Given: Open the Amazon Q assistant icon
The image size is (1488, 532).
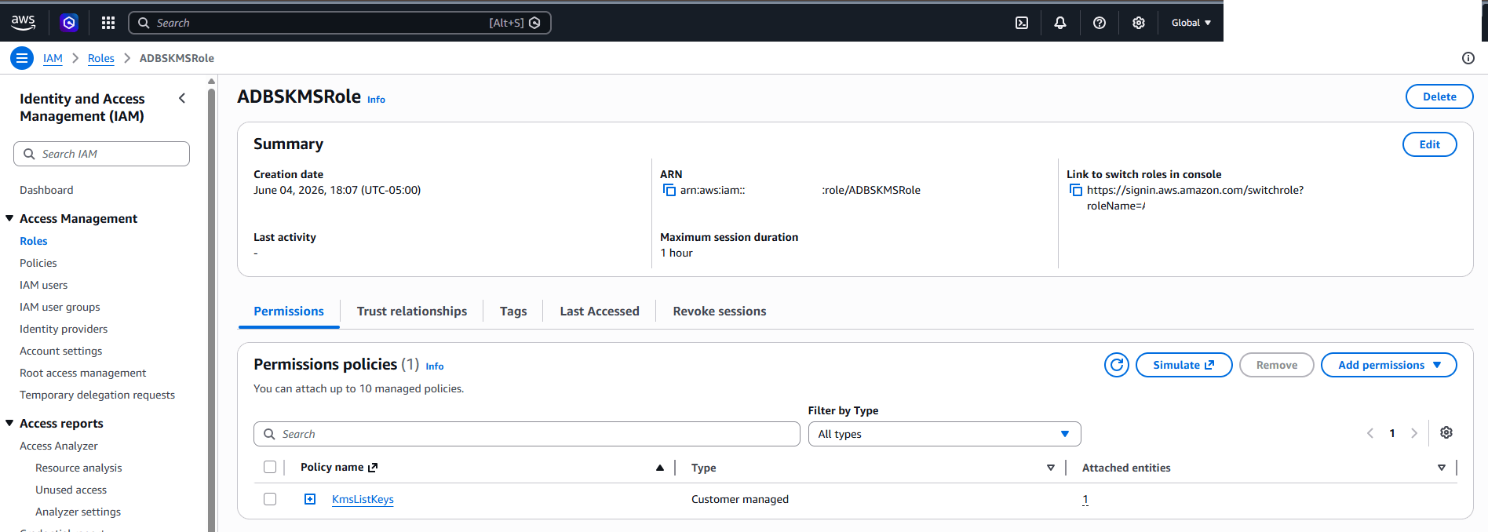Looking at the screenshot, I should [x=69, y=23].
